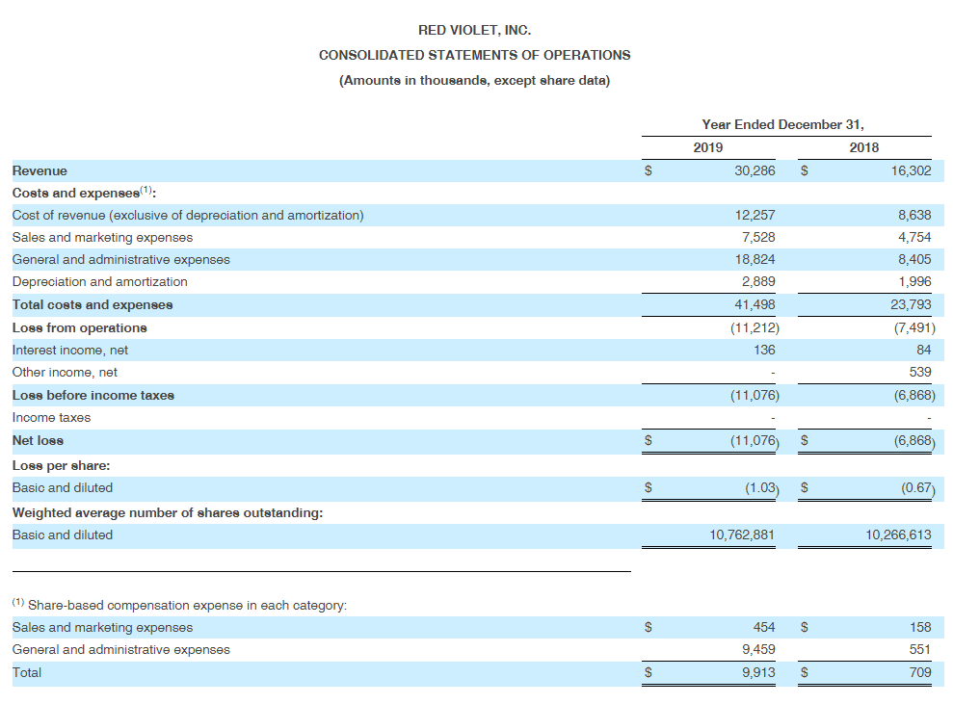953x704 pixels.
Task: Click the footnote 'Total' row label
Action: click(27, 673)
